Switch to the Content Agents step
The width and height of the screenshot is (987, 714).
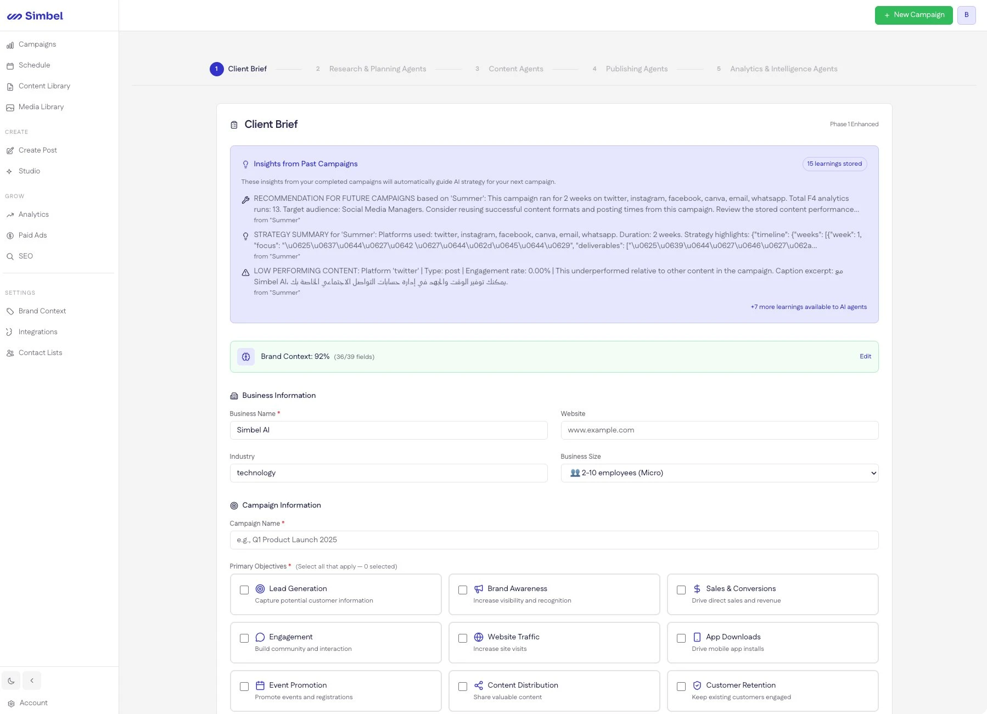(515, 69)
